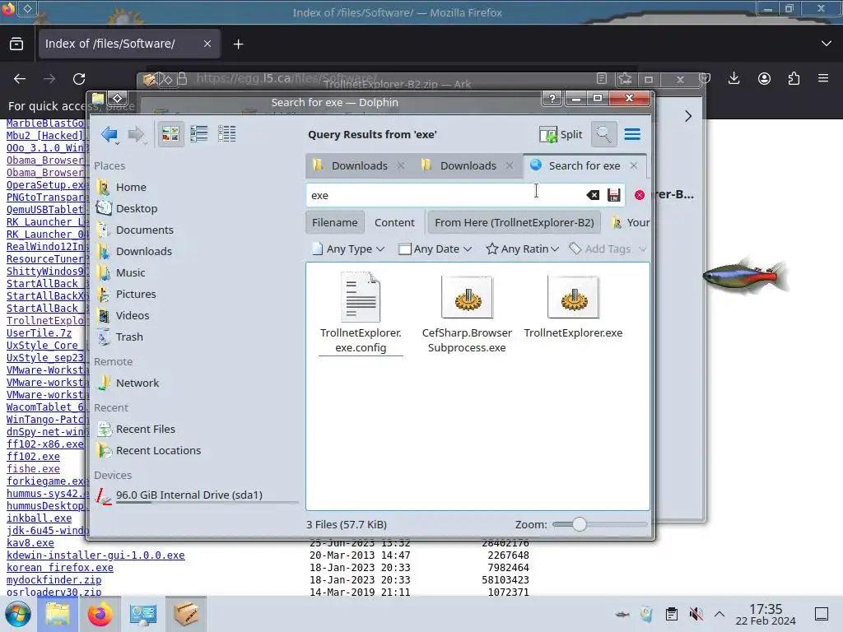Open the Any Type filter dropdown
Screen dimensions: 843x632
point(348,249)
